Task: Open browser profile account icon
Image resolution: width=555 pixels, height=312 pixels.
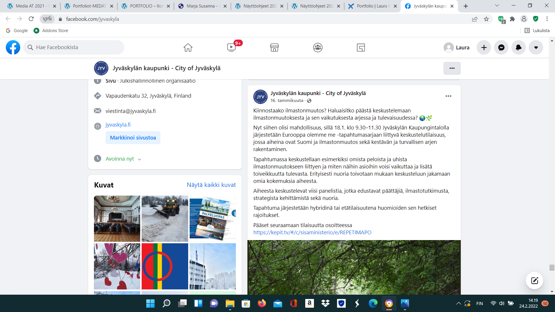Action: coord(524,19)
